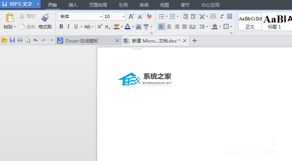The image size is (292, 161).
Task: Open the font size dropdown showing 10
Action: 123,17
